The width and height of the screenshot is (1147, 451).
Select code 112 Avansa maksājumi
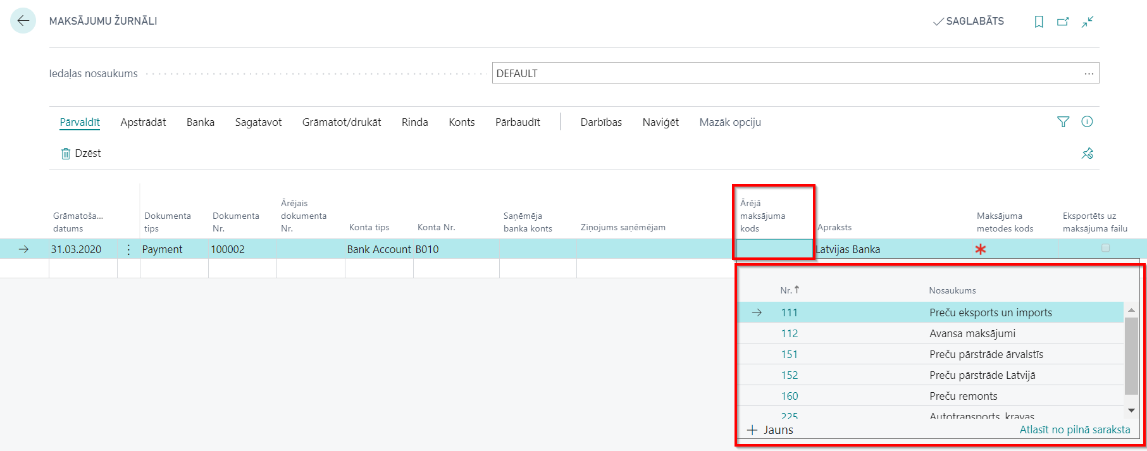(x=930, y=333)
